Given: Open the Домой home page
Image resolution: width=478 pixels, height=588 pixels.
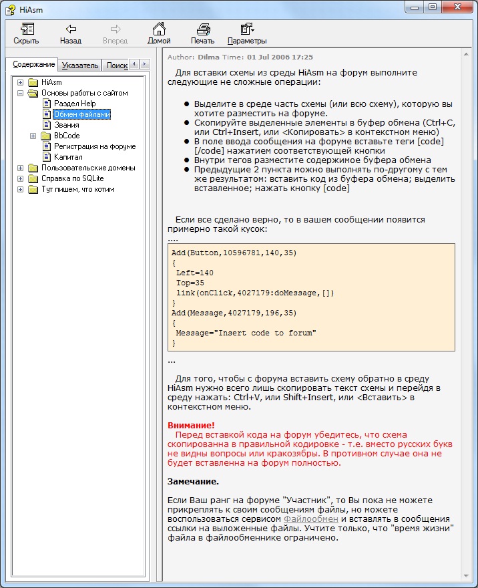Looking at the screenshot, I should coord(159,34).
